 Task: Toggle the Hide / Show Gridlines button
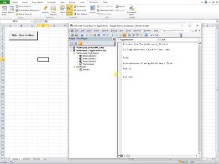23,36
